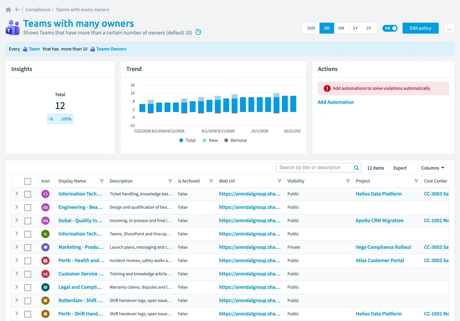Filter the Is Archived column
This screenshot has height=321, width=460.
tap(211, 181)
